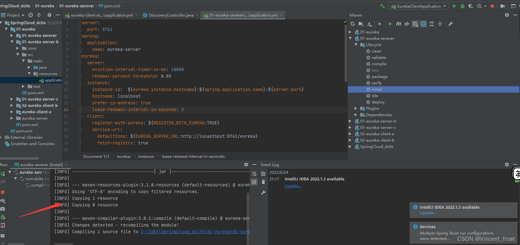Collapse all nodes in Maven tree
This screenshot has width=520, height=245.
[440, 24]
